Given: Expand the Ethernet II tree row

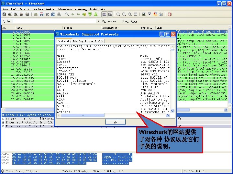Looking at the screenshot, I should tap(3, 119).
